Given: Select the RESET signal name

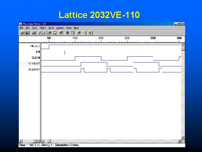Looking at the screenshot, I should pos(35,46).
